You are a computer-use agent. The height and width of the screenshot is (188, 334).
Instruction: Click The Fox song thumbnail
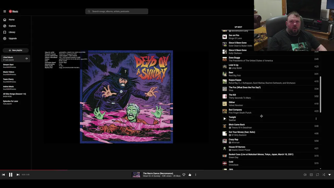point(225,89)
